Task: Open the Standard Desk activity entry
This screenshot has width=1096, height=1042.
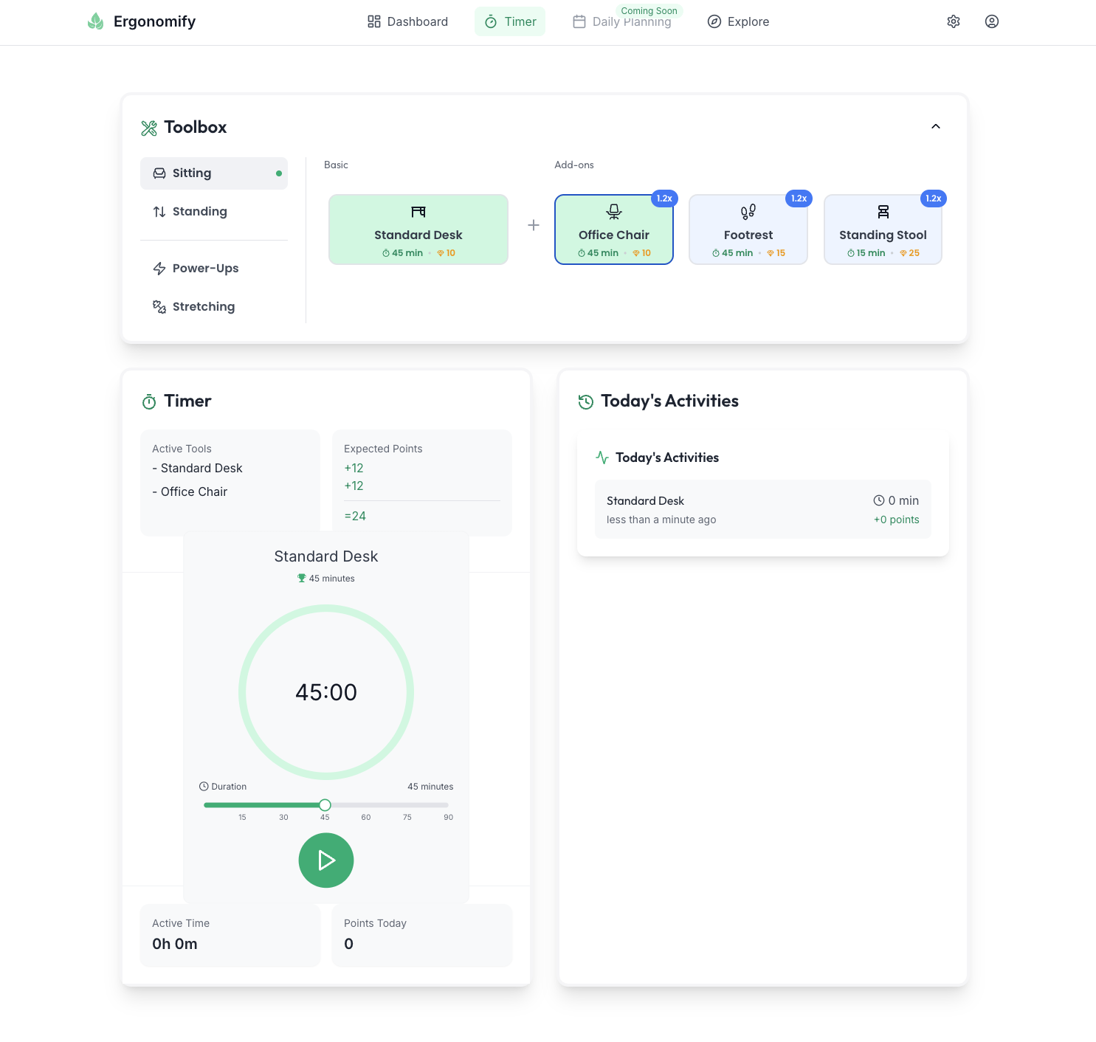Action: 762,509
